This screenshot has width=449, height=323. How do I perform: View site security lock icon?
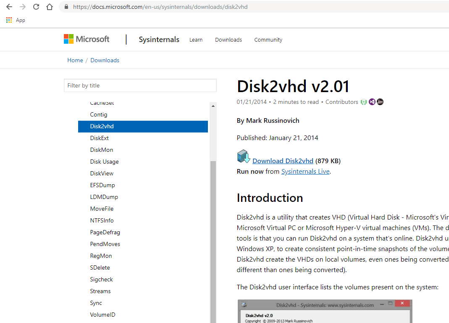coord(66,7)
